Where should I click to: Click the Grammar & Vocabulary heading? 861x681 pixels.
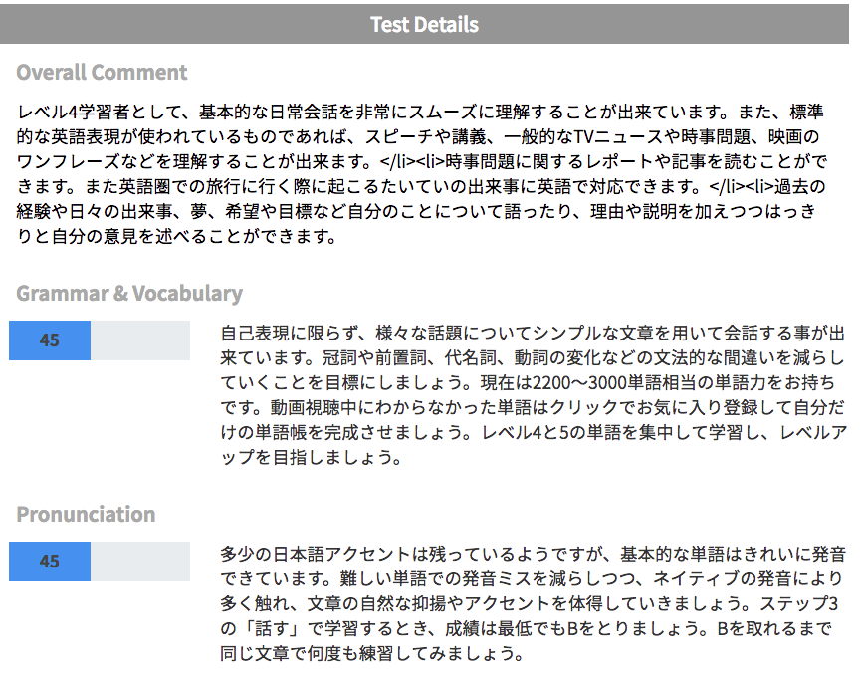129,294
